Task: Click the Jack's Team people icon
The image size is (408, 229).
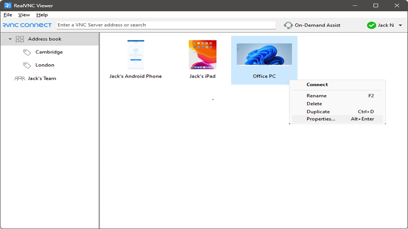Action: [20, 78]
